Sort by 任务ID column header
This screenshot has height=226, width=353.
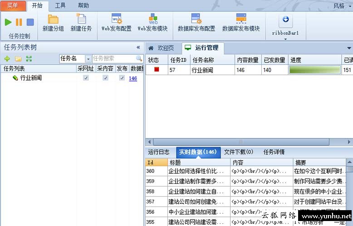click(179, 60)
